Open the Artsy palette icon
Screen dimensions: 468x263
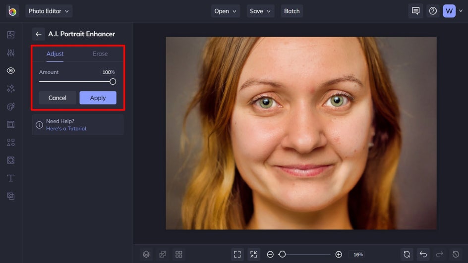click(x=11, y=106)
